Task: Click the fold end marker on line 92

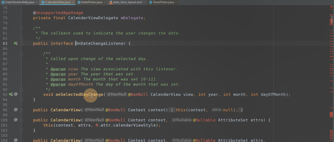Action: point(21,89)
